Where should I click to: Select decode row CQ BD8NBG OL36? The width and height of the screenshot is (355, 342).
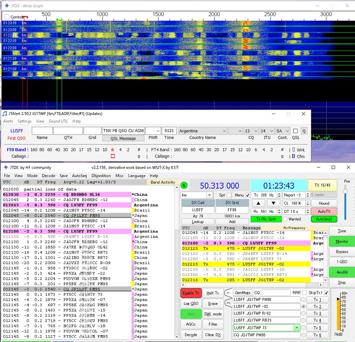67,194
